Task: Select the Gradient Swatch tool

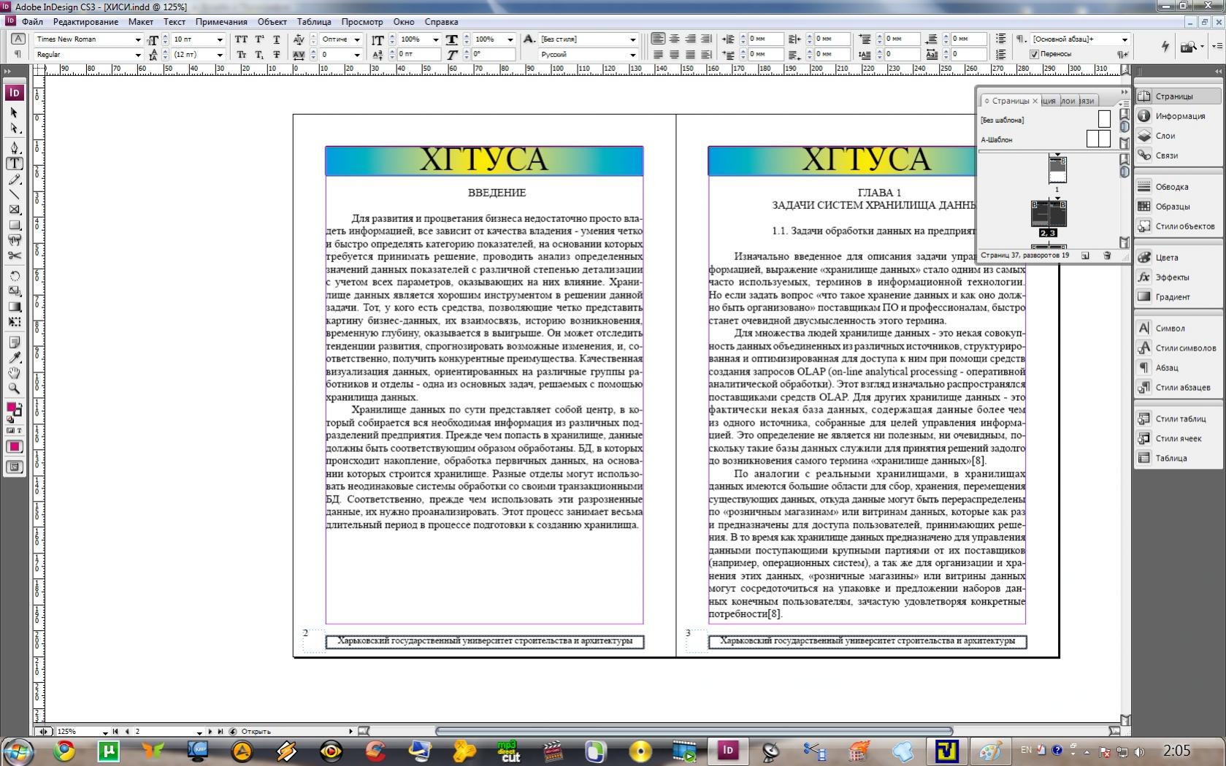Action: (x=14, y=307)
